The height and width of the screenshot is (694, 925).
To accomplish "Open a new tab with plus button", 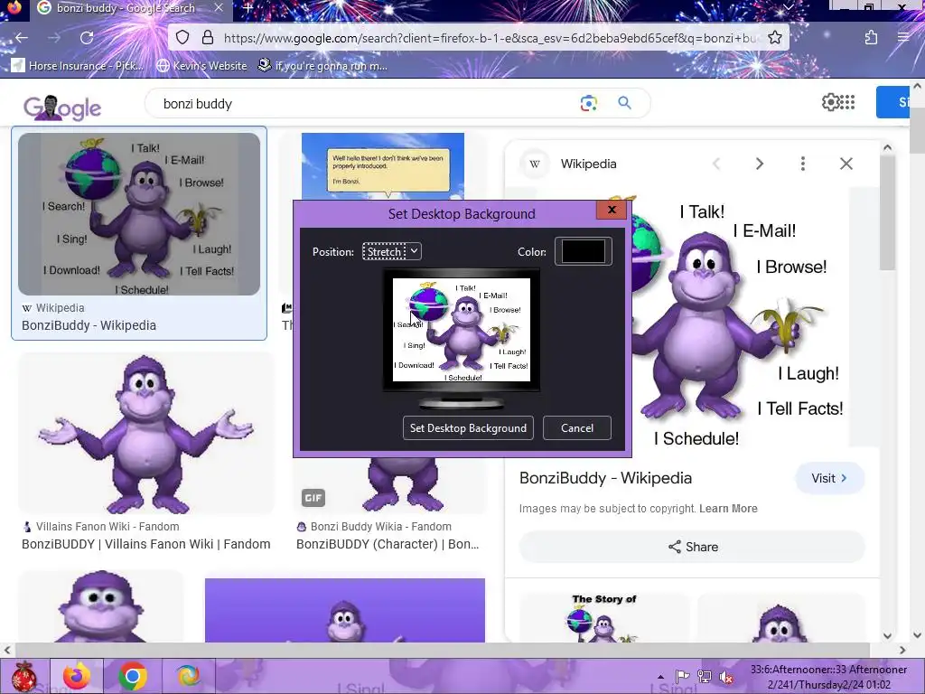I will coord(248,8).
